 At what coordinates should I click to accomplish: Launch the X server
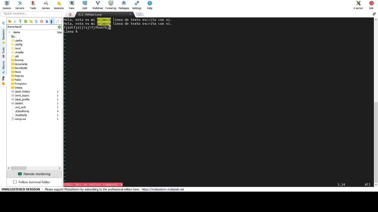(358, 4)
